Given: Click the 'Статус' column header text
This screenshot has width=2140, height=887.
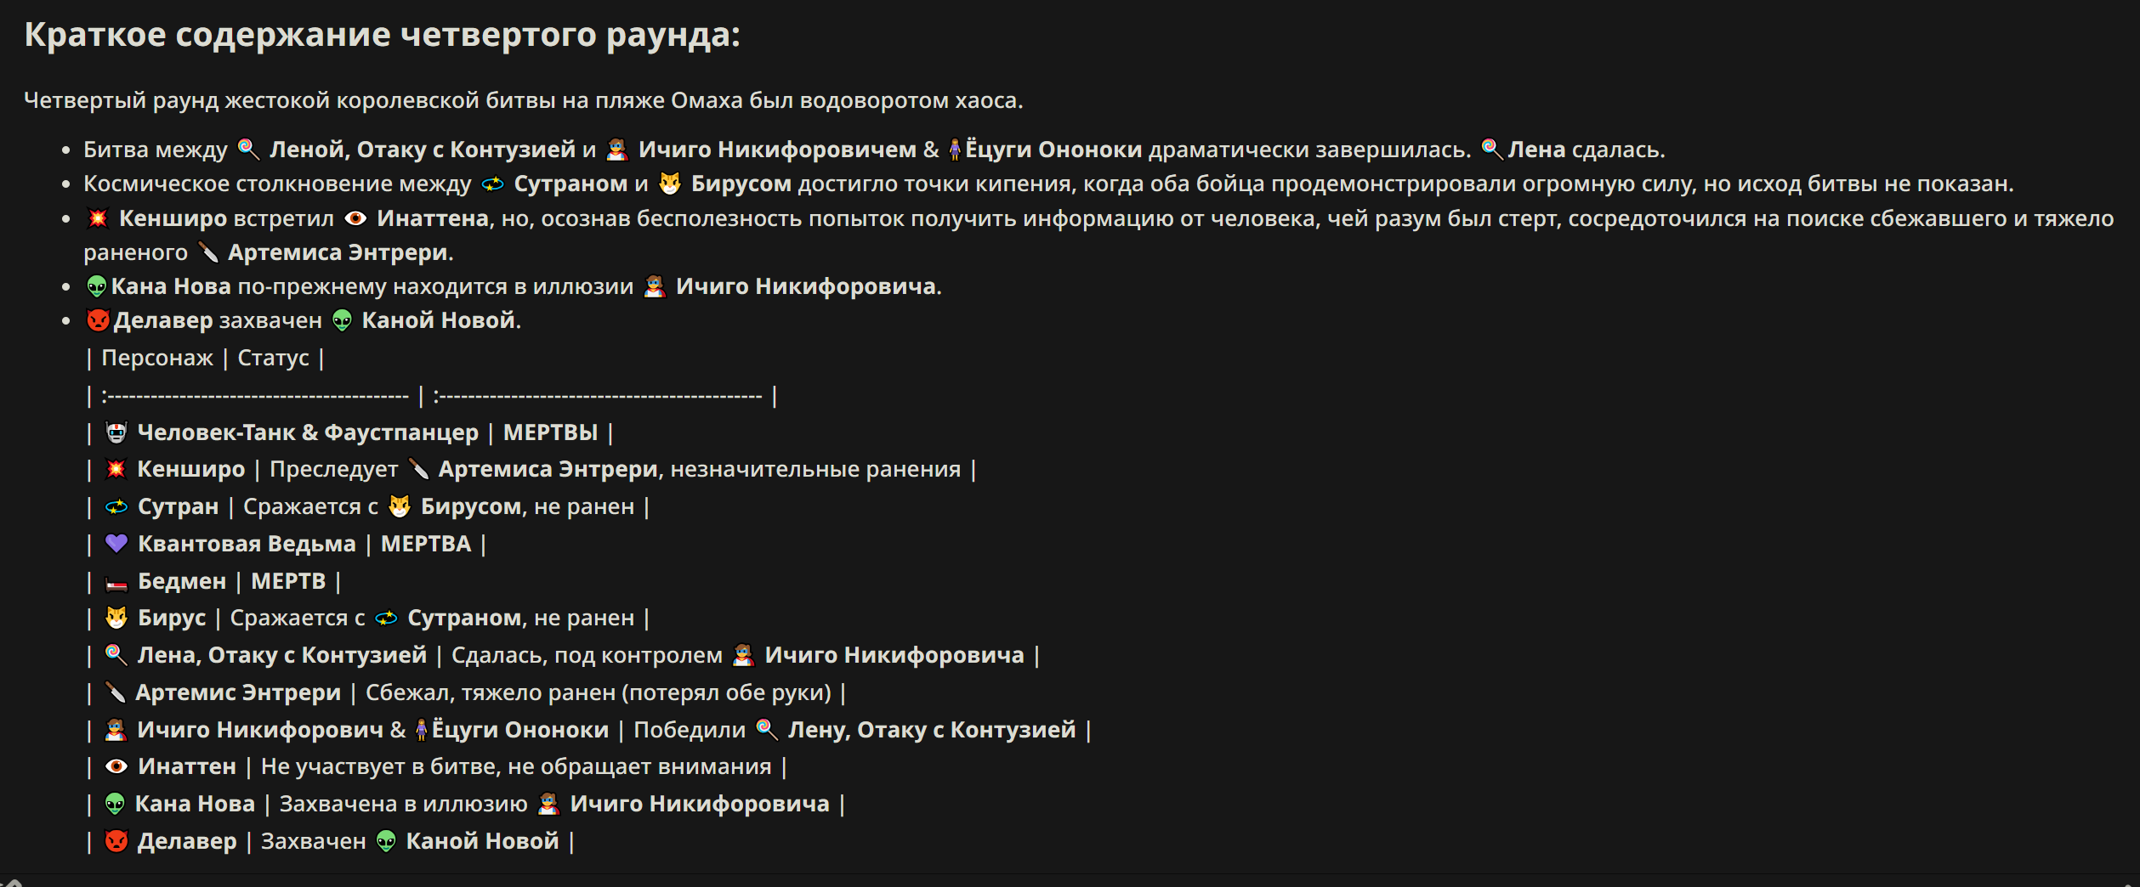Looking at the screenshot, I should click(273, 358).
